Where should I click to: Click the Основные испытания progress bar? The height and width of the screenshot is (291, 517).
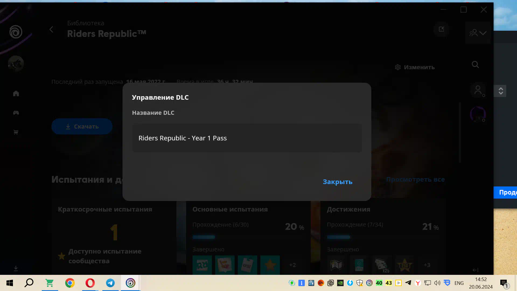[x=248, y=237]
